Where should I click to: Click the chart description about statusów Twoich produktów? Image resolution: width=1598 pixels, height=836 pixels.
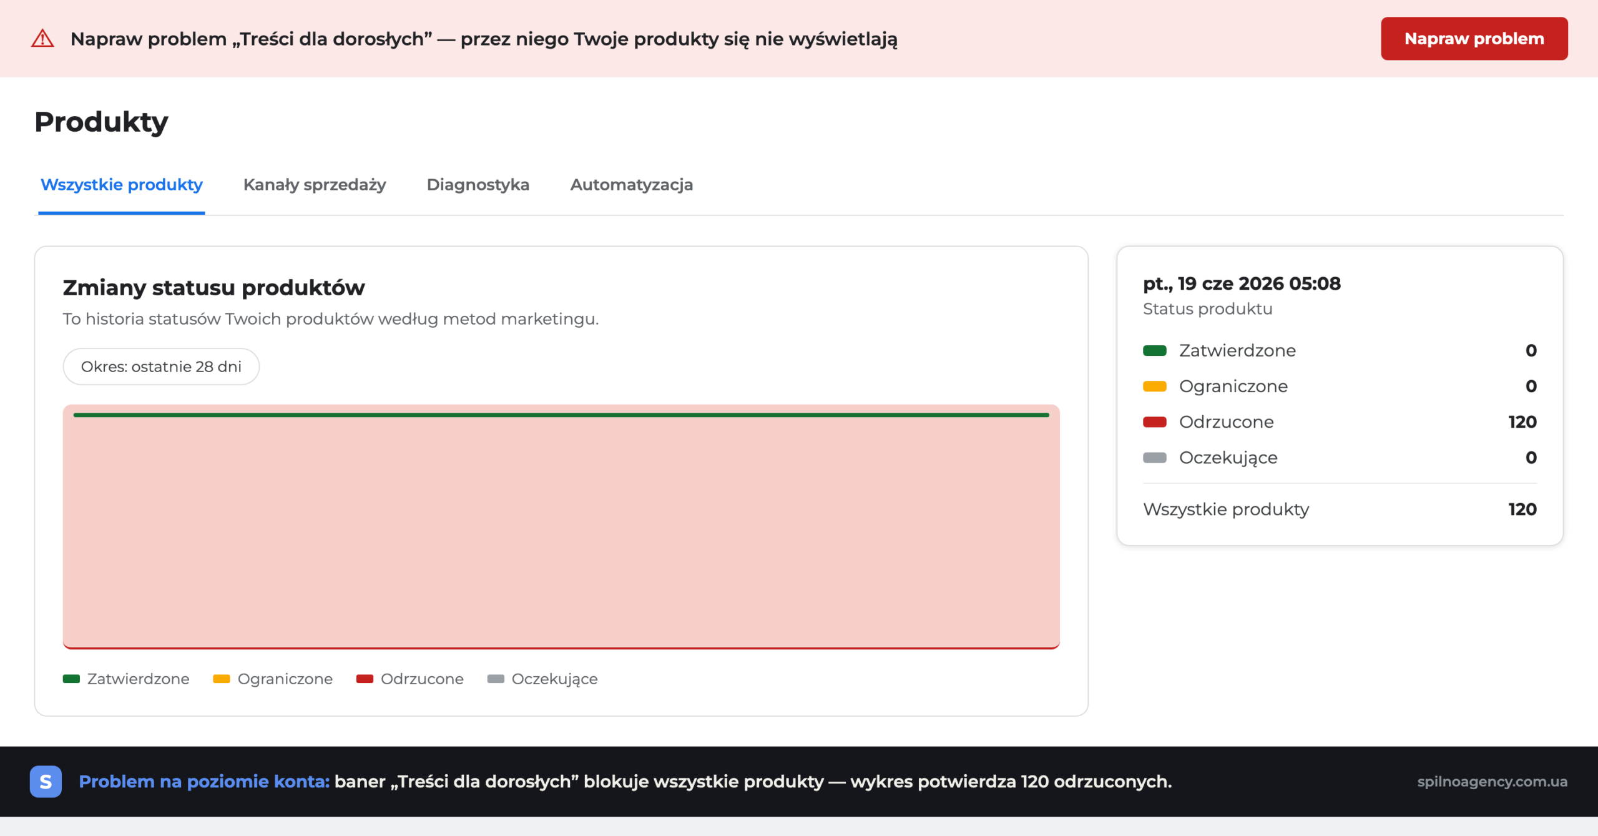point(331,318)
